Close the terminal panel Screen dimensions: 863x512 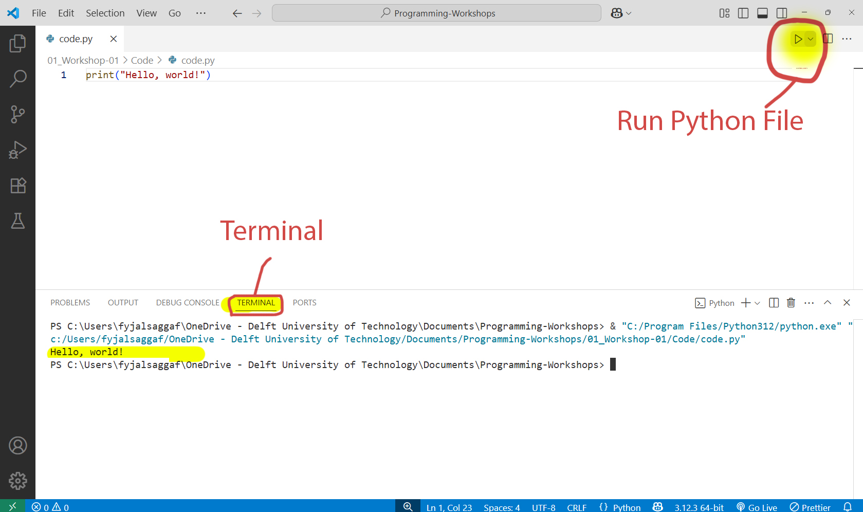(847, 303)
